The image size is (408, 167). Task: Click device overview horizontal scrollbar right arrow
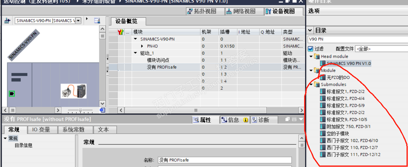click(301, 110)
